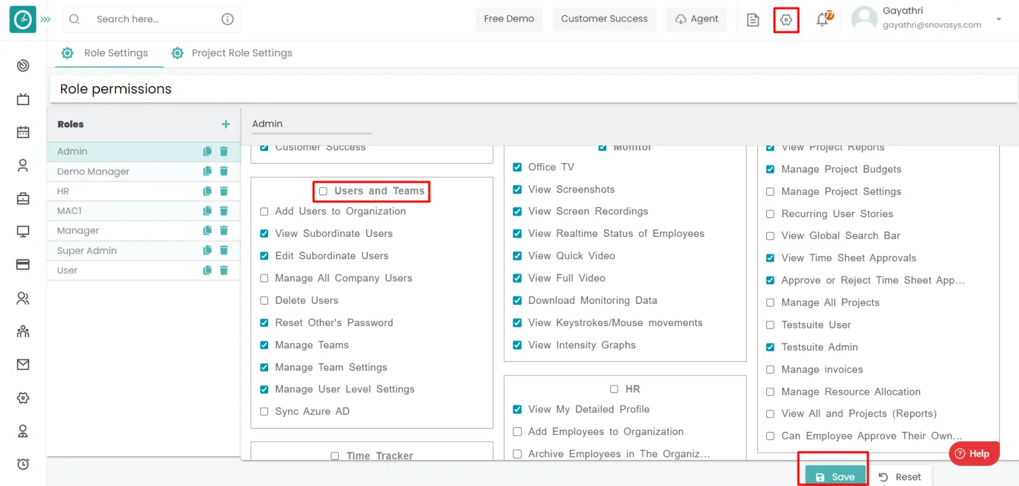Image resolution: width=1019 pixels, height=486 pixels.
Task: Switch to Project Role Settings tab
Action: tap(232, 53)
